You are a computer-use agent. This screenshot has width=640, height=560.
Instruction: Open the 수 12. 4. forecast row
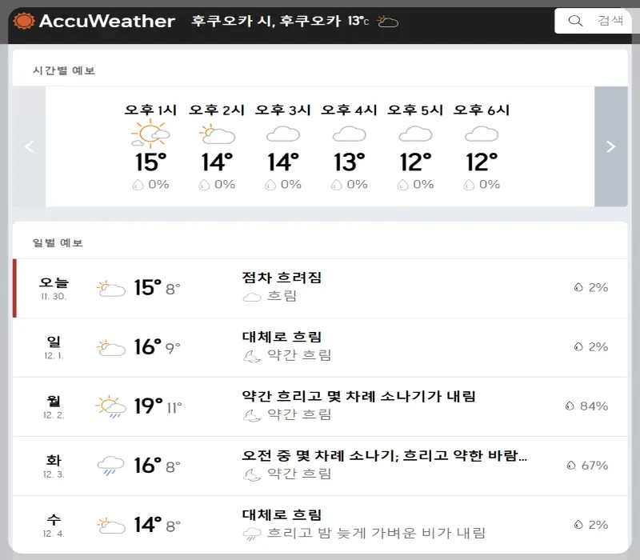pyautogui.click(x=320, y=525)
